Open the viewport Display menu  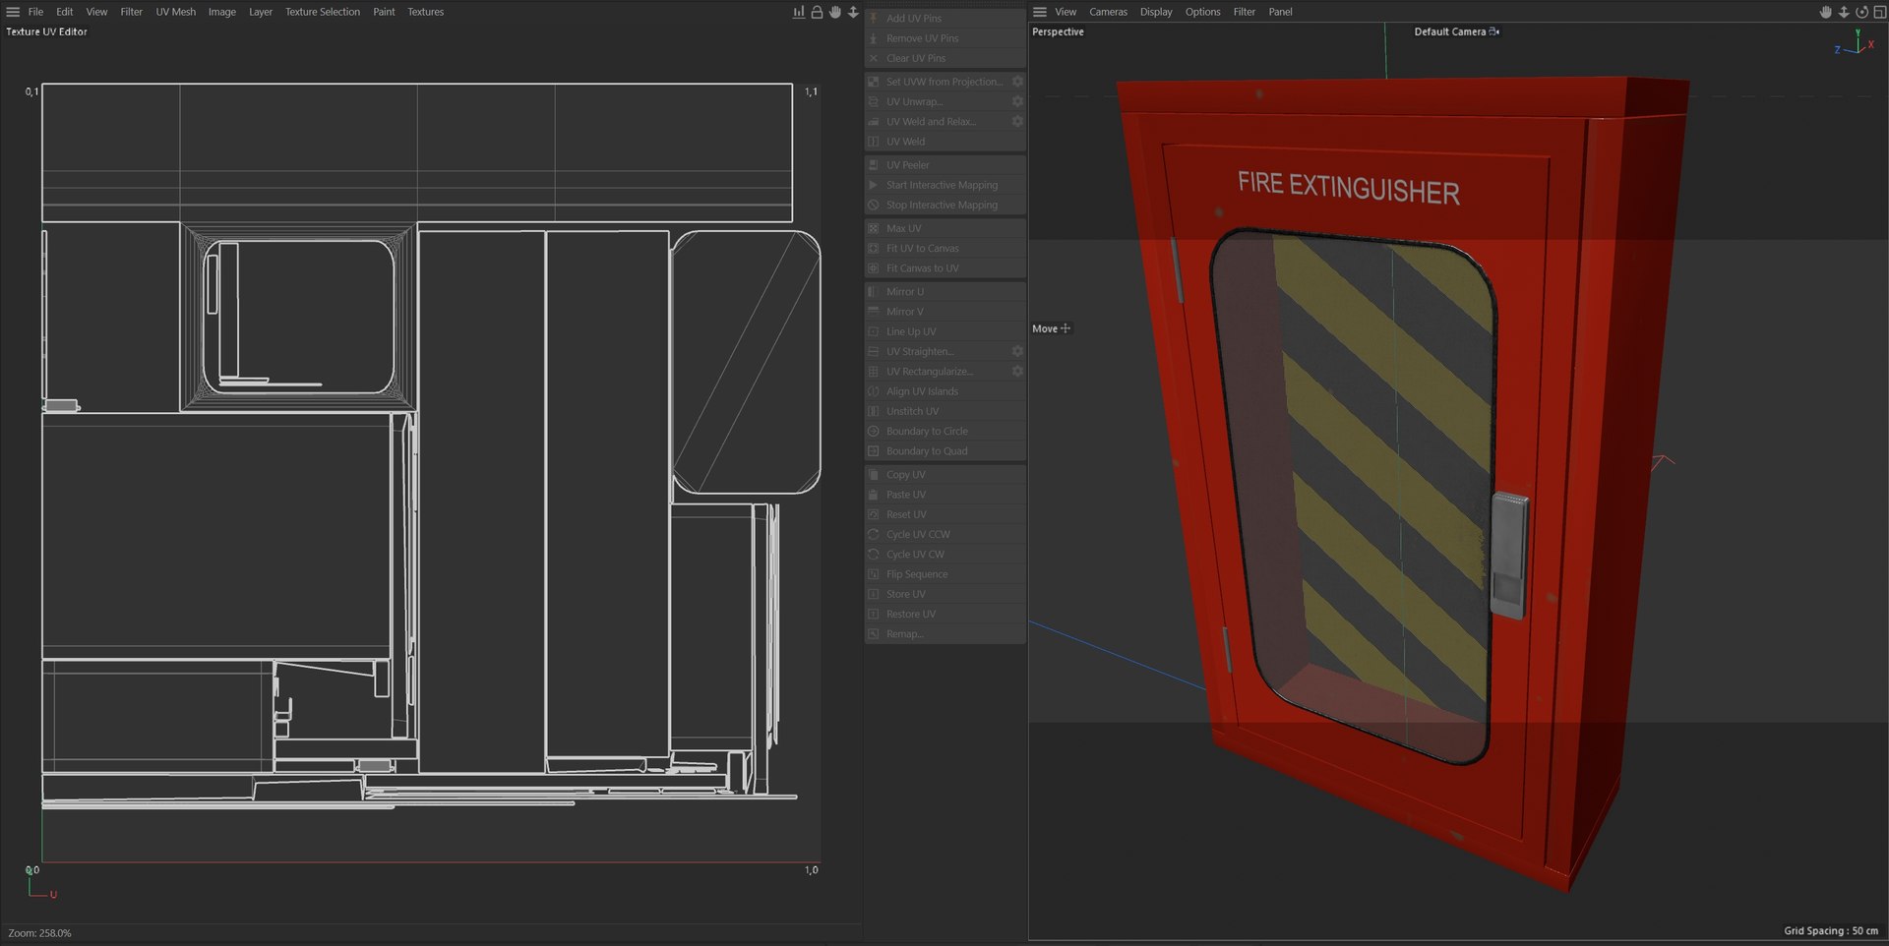(x=1156, y=12)
